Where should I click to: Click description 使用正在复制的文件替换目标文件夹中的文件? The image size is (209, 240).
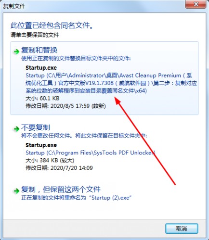(76, 58)
